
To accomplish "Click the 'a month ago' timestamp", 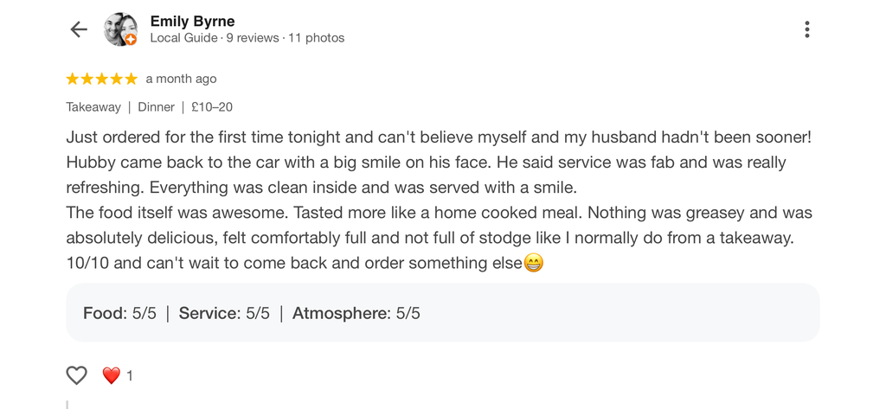I will coord(181,79).
